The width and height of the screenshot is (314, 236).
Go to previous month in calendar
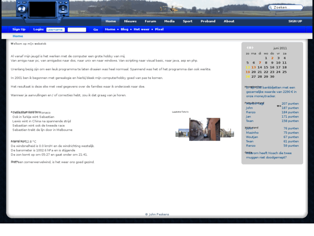[247, 48]
